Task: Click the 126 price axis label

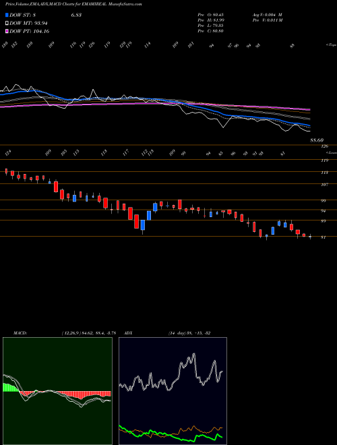Action: (325, 146)
